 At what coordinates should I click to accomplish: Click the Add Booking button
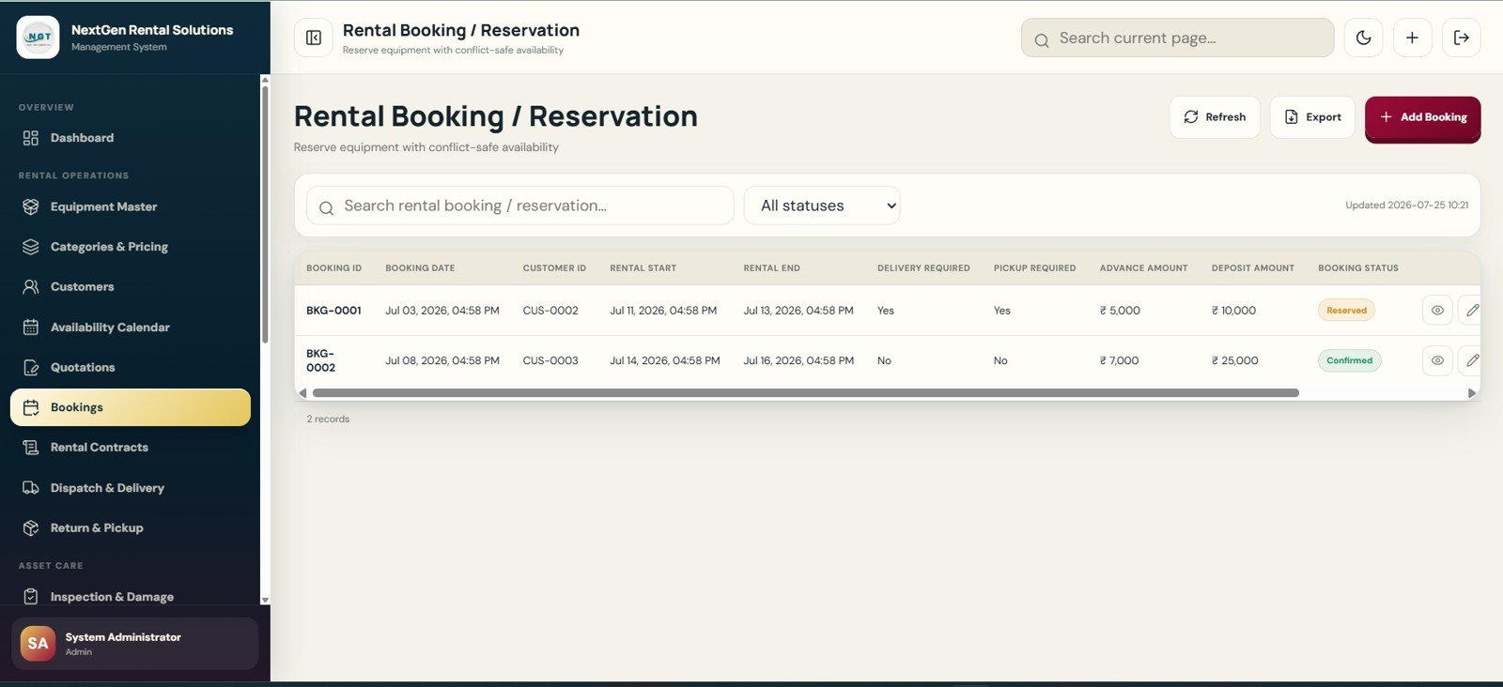coord(1422,118)
